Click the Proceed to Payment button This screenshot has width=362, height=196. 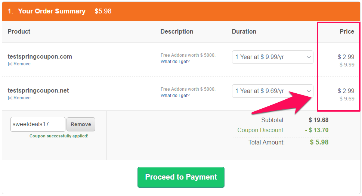(181, 177)
